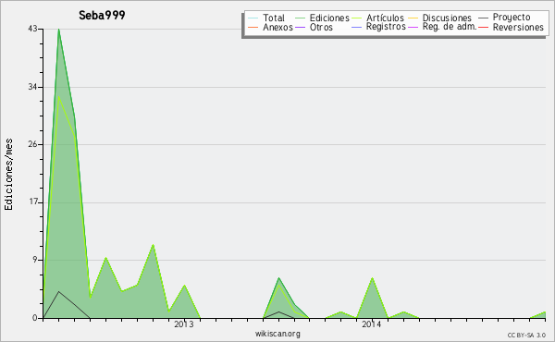Click the CC BY-SA 3.0 license text
Image resolution: width=555 pixels, height=342 pixels.
coord(526,336)
